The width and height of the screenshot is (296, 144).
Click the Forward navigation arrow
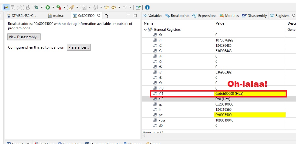pyautogui.click(x=125, y=7)
